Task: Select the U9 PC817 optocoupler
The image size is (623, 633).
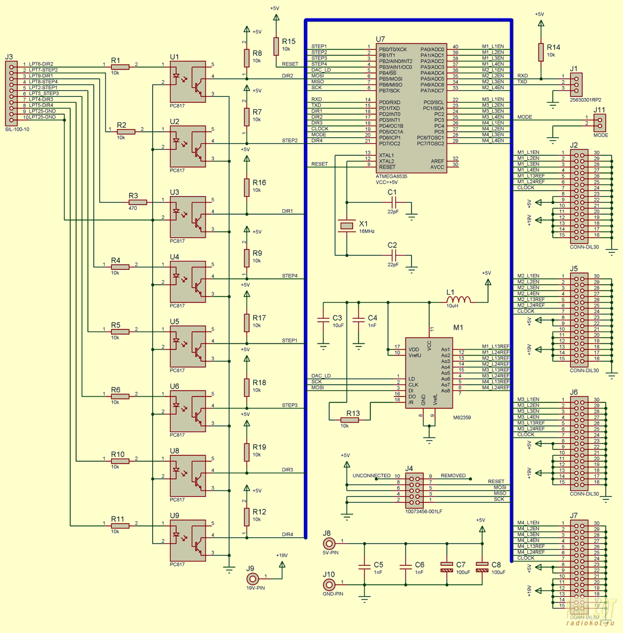Action: tap(188, 540)
